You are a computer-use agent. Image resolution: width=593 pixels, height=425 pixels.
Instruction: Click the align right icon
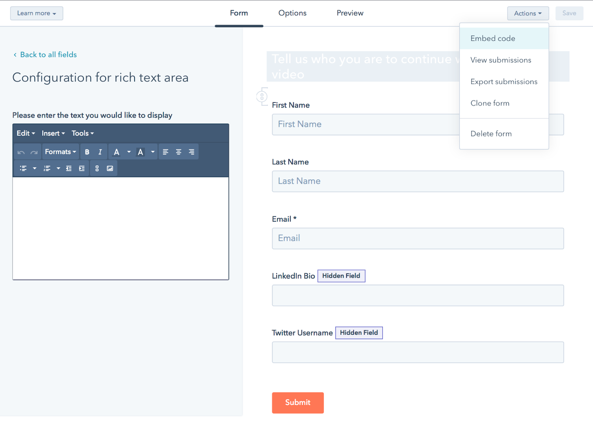tap(192, 152)
